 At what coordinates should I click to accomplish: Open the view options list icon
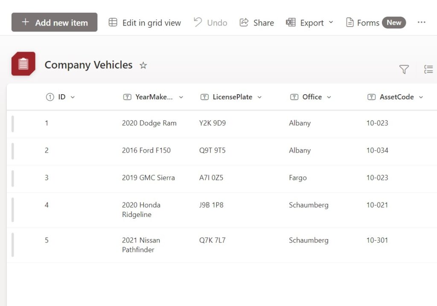coord(428,69)
